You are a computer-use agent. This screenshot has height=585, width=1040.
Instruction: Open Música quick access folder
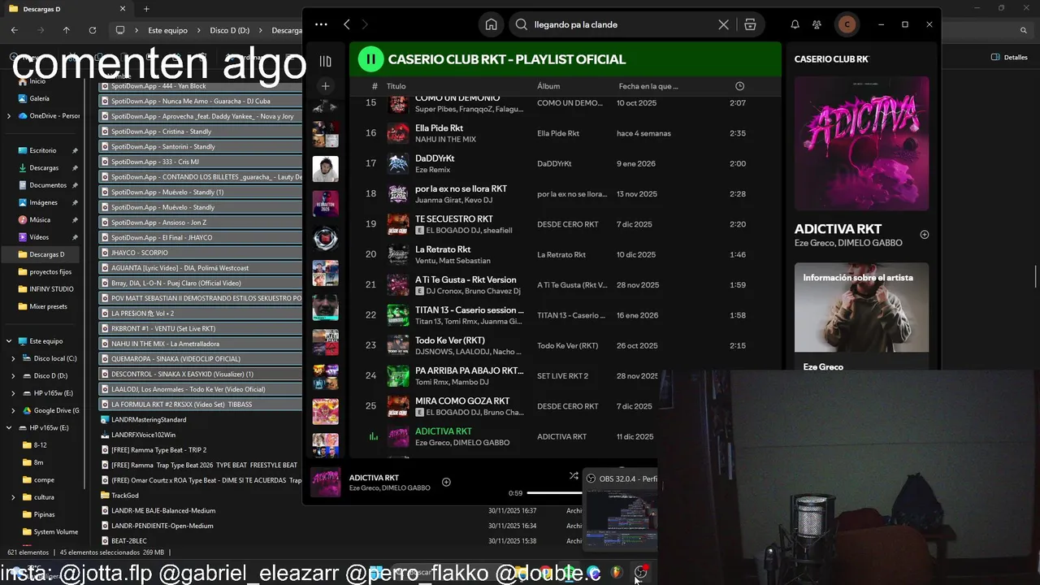tap(40, 220)
